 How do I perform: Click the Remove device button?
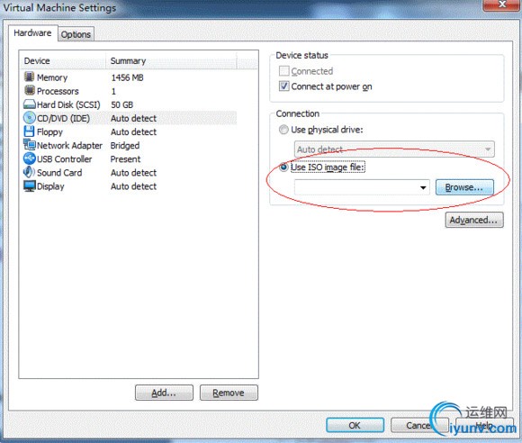[229, 393]
